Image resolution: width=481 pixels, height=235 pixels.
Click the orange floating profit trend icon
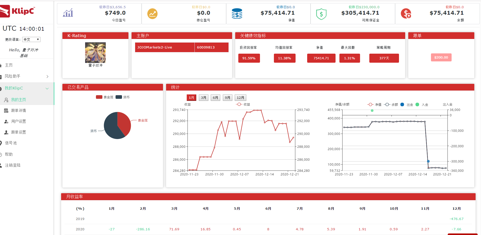pos(152,14)
